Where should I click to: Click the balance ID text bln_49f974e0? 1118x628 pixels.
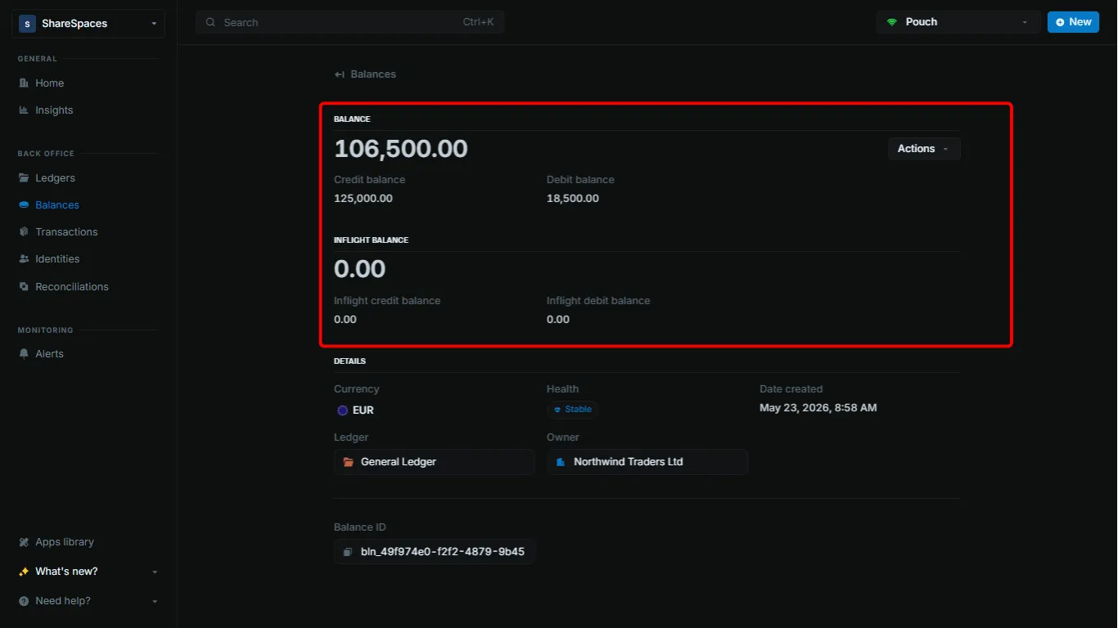coord(443,552)
